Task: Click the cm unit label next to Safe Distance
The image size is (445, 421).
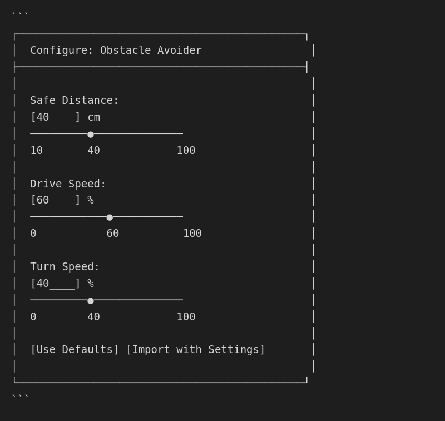Action: (x=93, y=117)
